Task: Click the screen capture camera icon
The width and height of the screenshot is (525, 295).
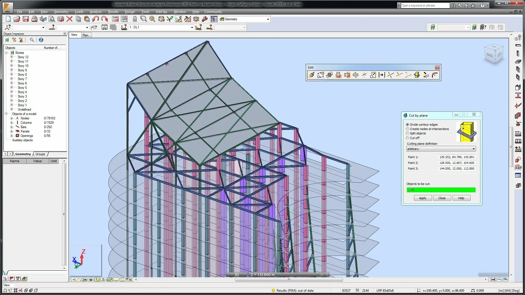Action: pos(60,19)
